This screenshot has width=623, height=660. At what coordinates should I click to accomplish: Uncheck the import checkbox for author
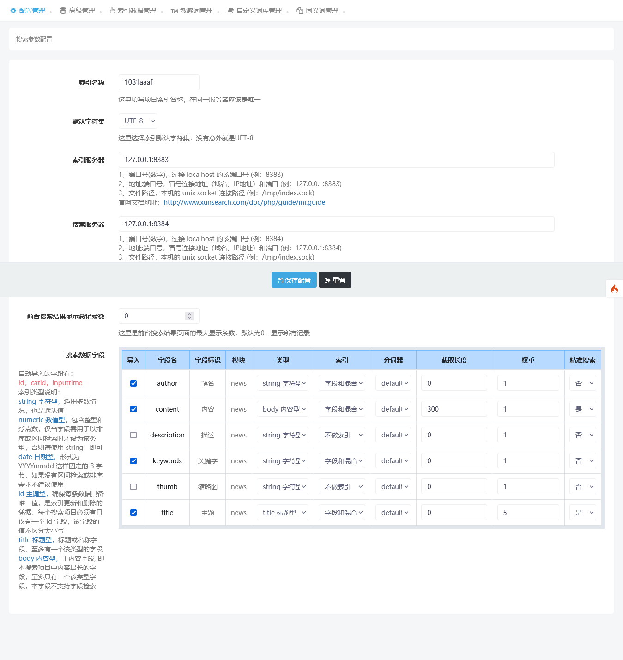click(x=133, y=383)
